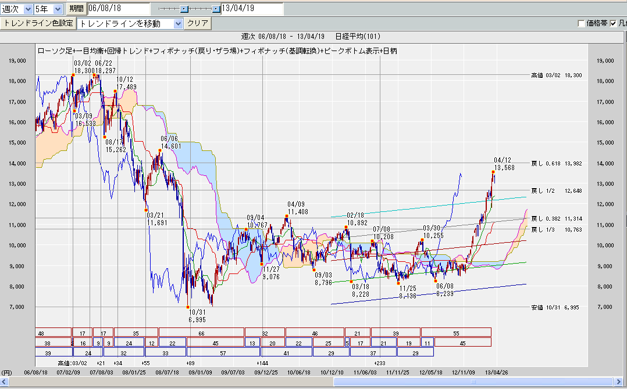
Task: Click the 09/04 10,767 peak label
Action: coord(256,221)
